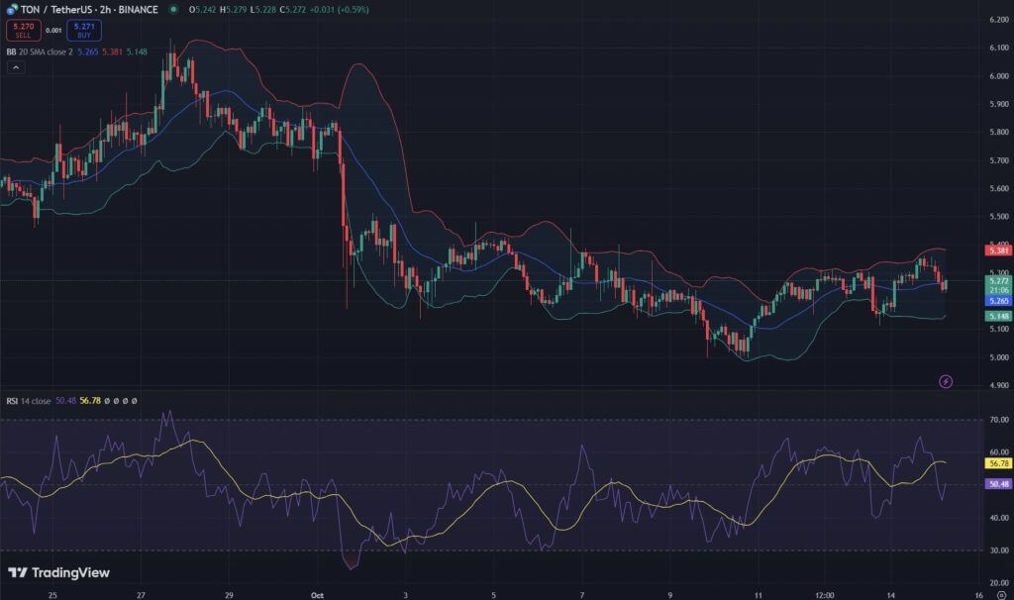Click the Oct date on time axis
This screenshot has width=1014, height=600.
pos(318,596)
